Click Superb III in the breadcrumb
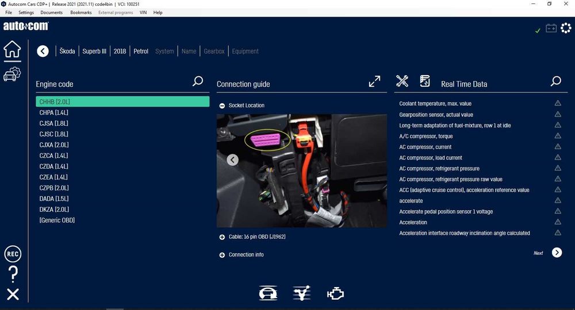 coord(94,51)
